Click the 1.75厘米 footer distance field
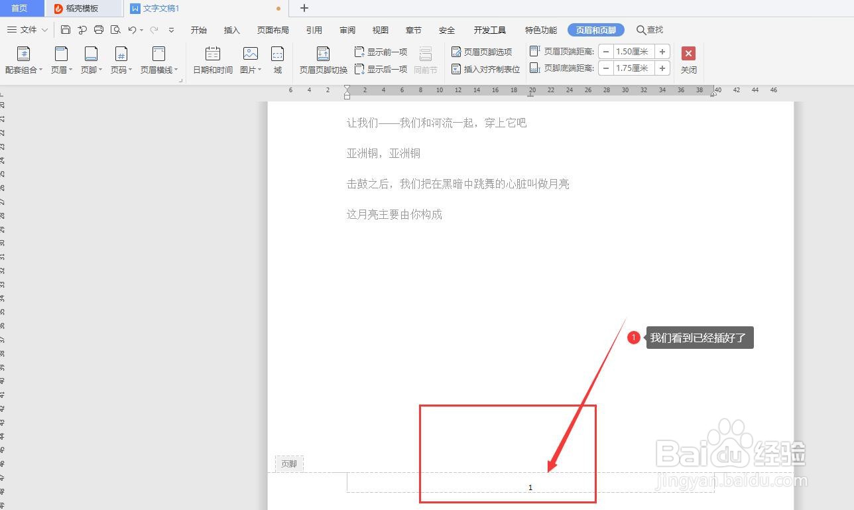This screenshot has width=854, height=510. (x=634, y=68)
